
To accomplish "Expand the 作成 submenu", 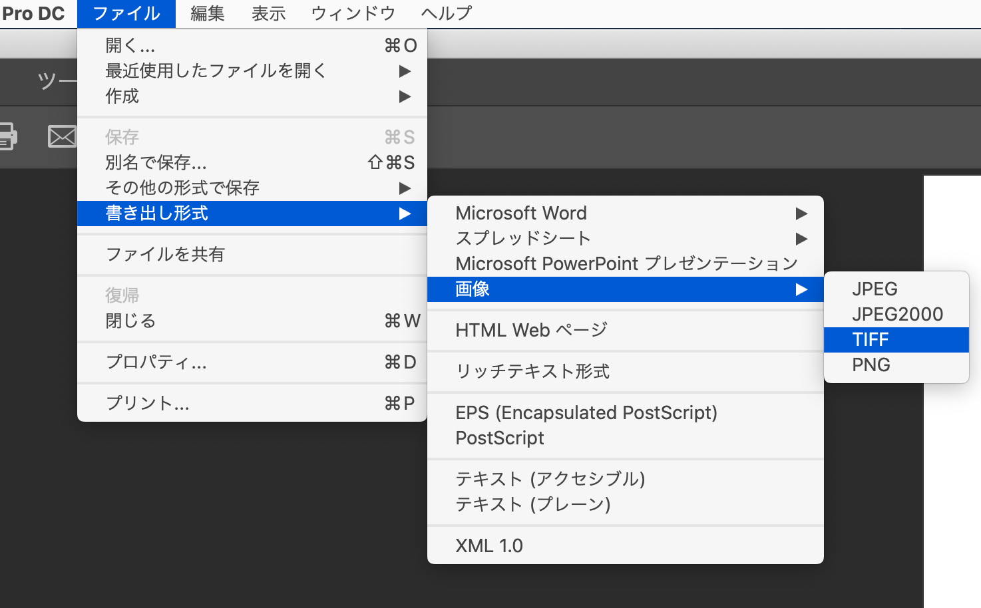I will 252,96.
